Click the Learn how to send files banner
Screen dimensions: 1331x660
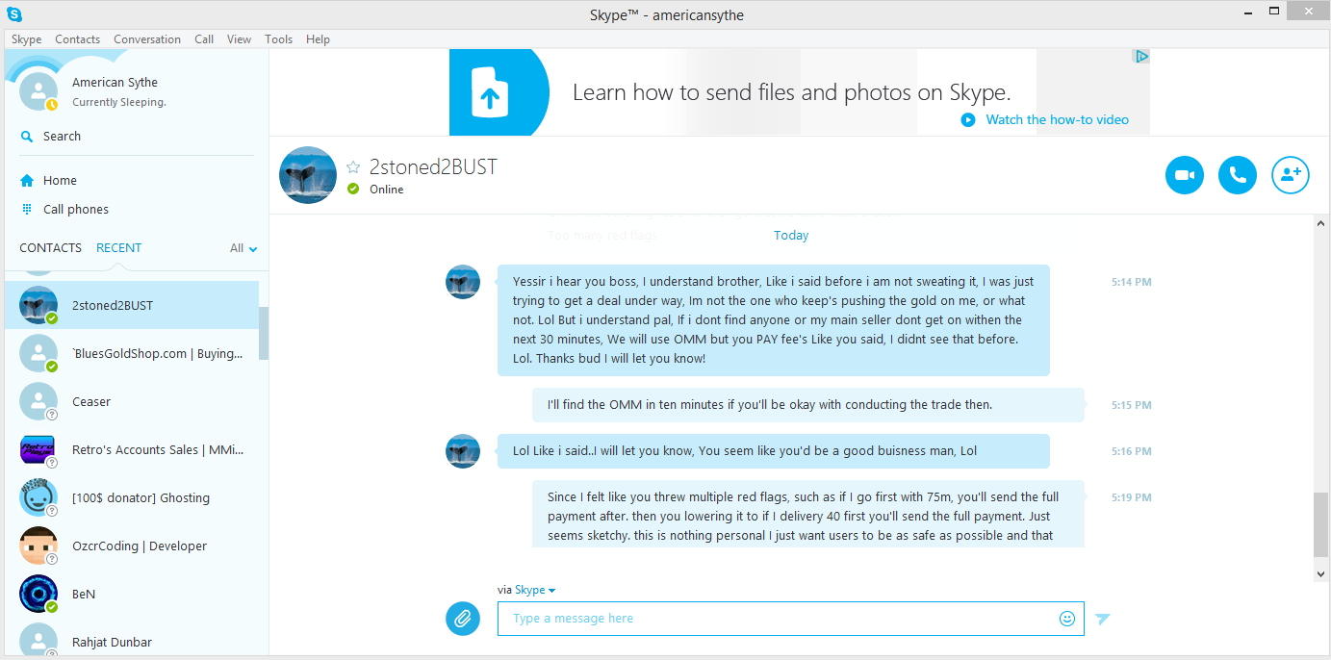click(800, 92)
